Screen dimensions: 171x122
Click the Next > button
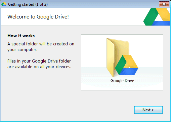point(148,110)
